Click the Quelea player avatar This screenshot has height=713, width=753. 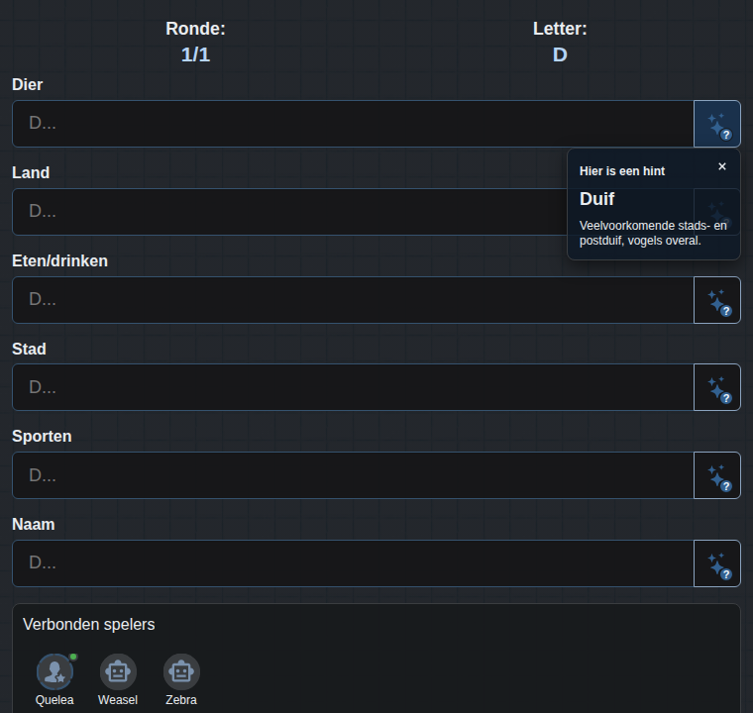point(54,671)
